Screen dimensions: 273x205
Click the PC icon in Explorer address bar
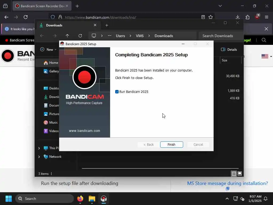click(94, 36)
